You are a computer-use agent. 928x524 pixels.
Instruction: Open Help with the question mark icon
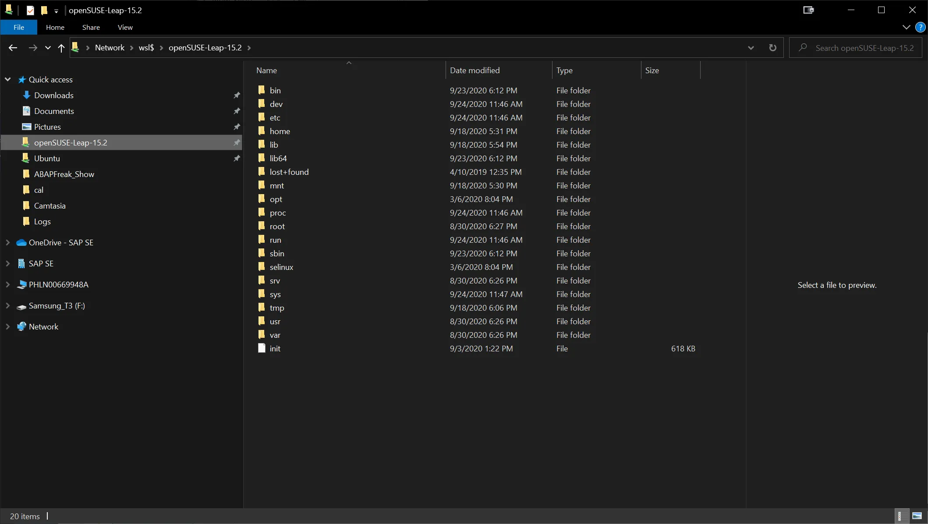[x=921, y=27]
